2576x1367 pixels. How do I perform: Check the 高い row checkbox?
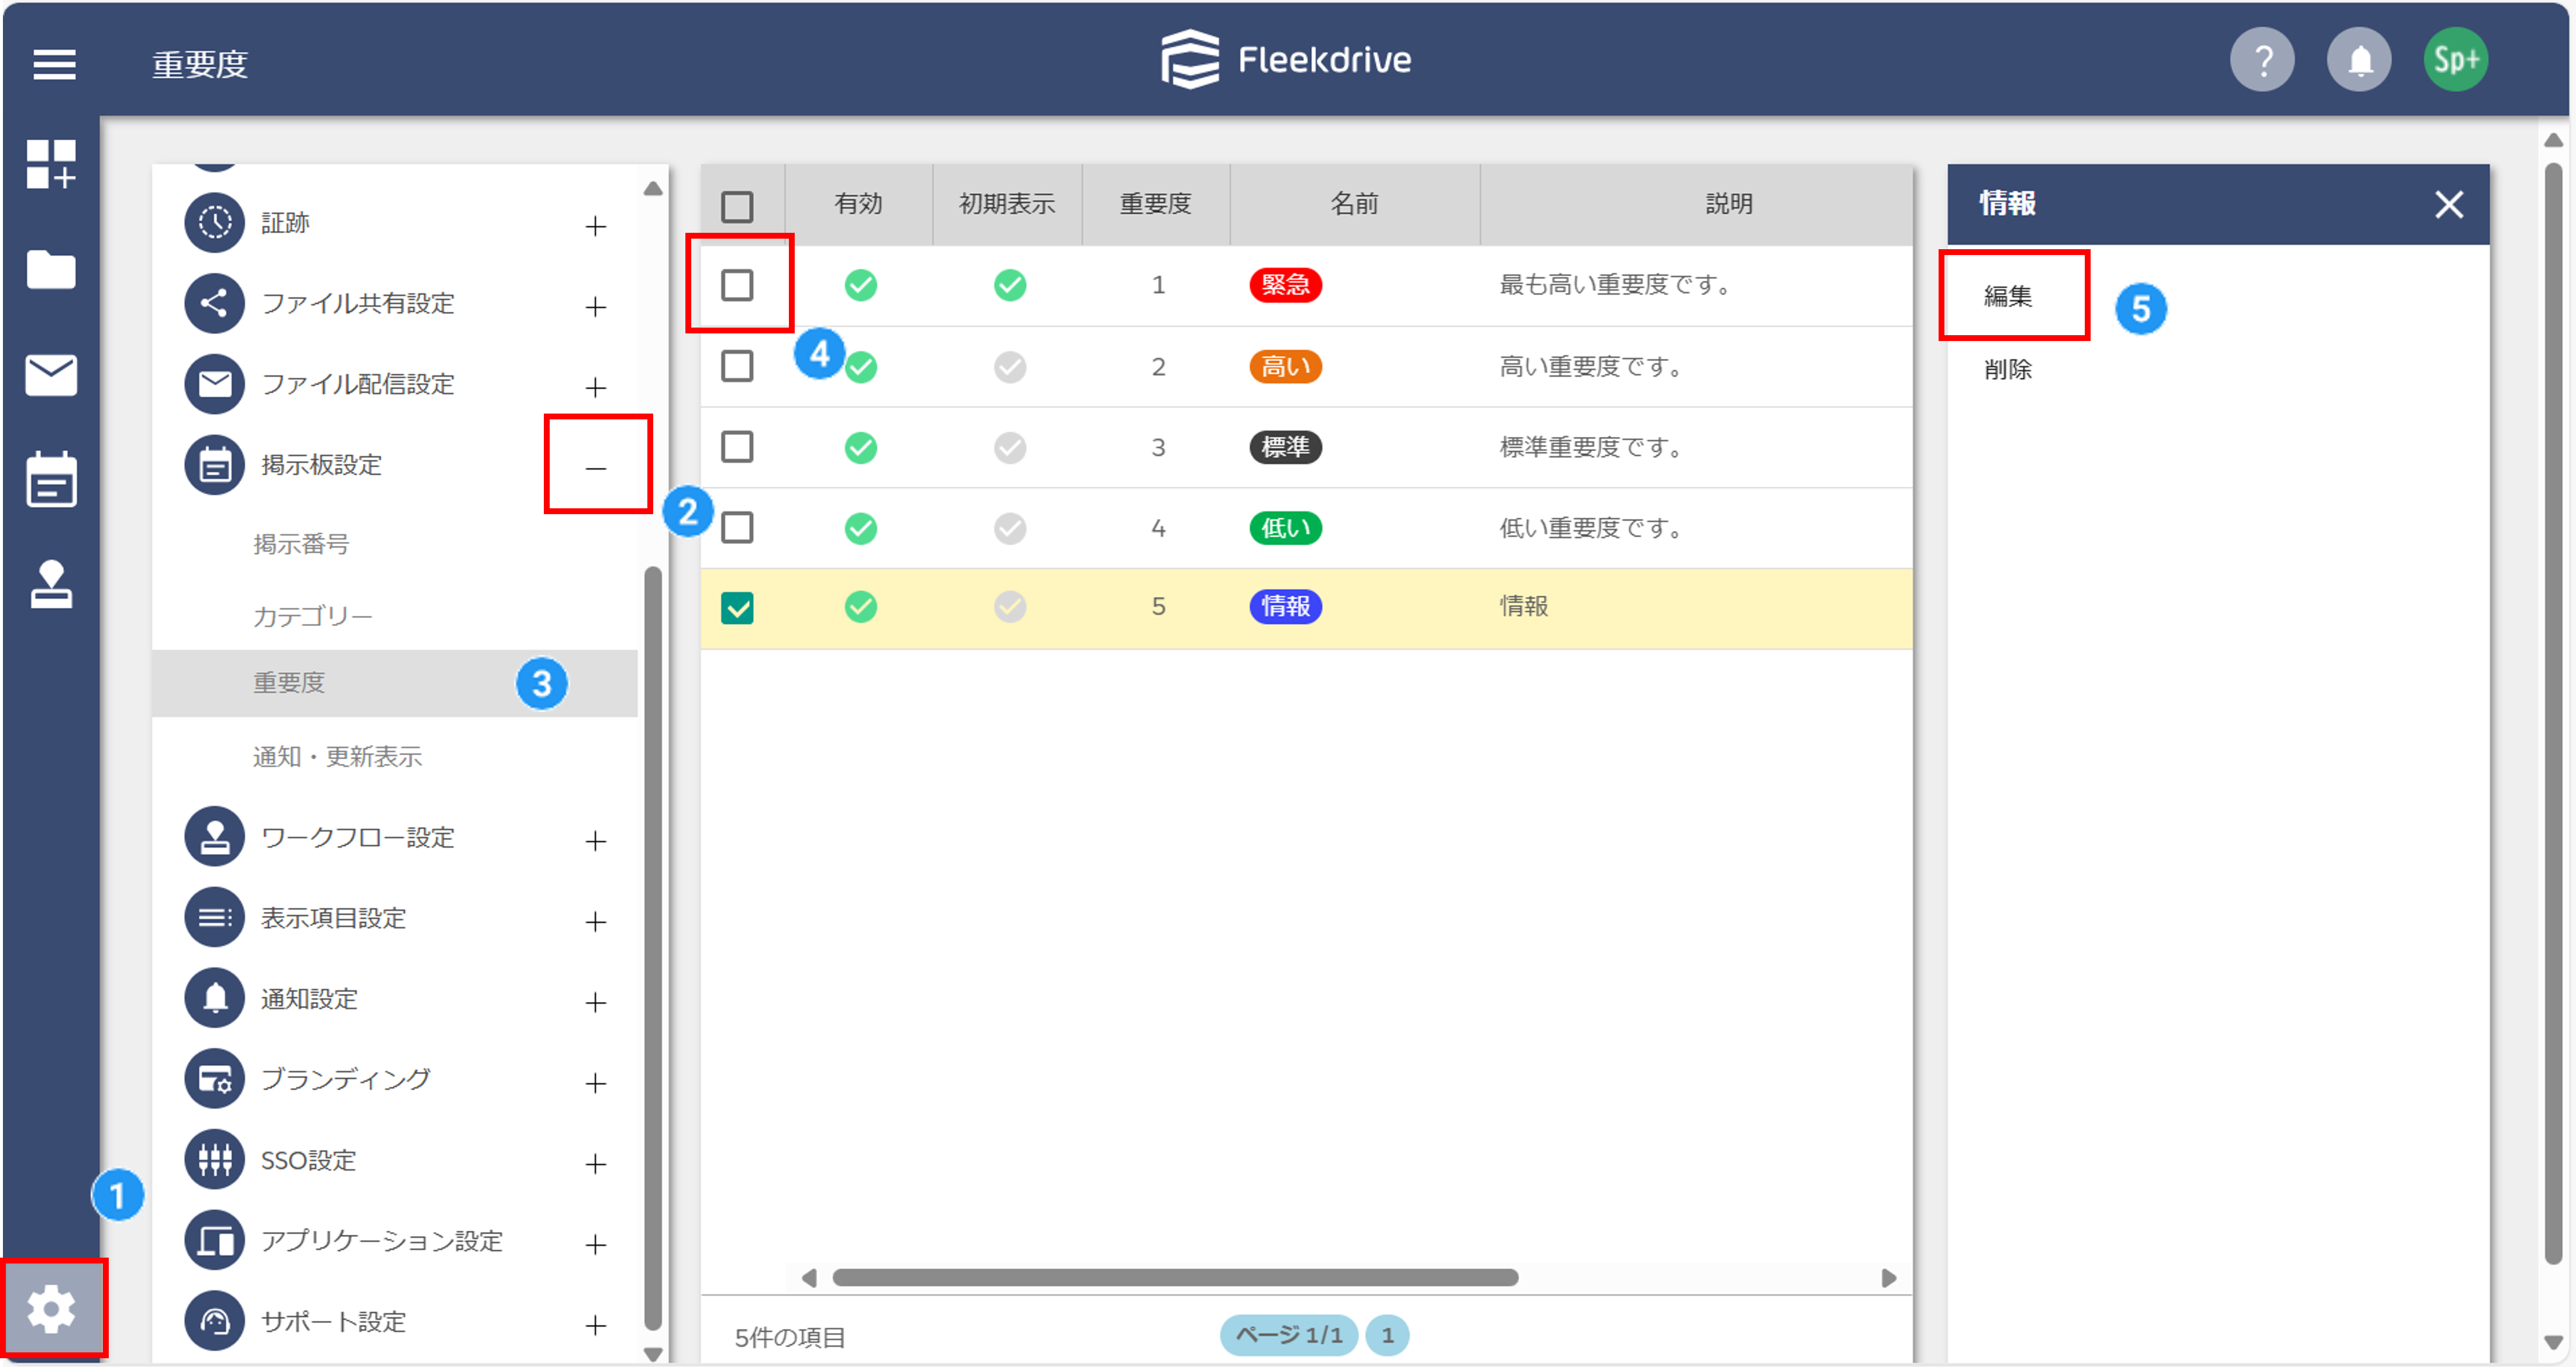coord(737,367)
